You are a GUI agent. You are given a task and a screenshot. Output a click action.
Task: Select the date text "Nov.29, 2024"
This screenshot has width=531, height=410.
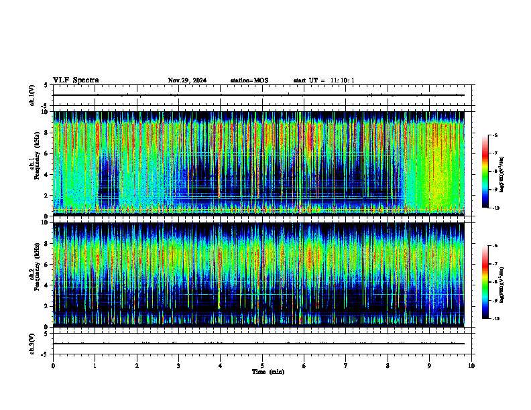[187, 80]
